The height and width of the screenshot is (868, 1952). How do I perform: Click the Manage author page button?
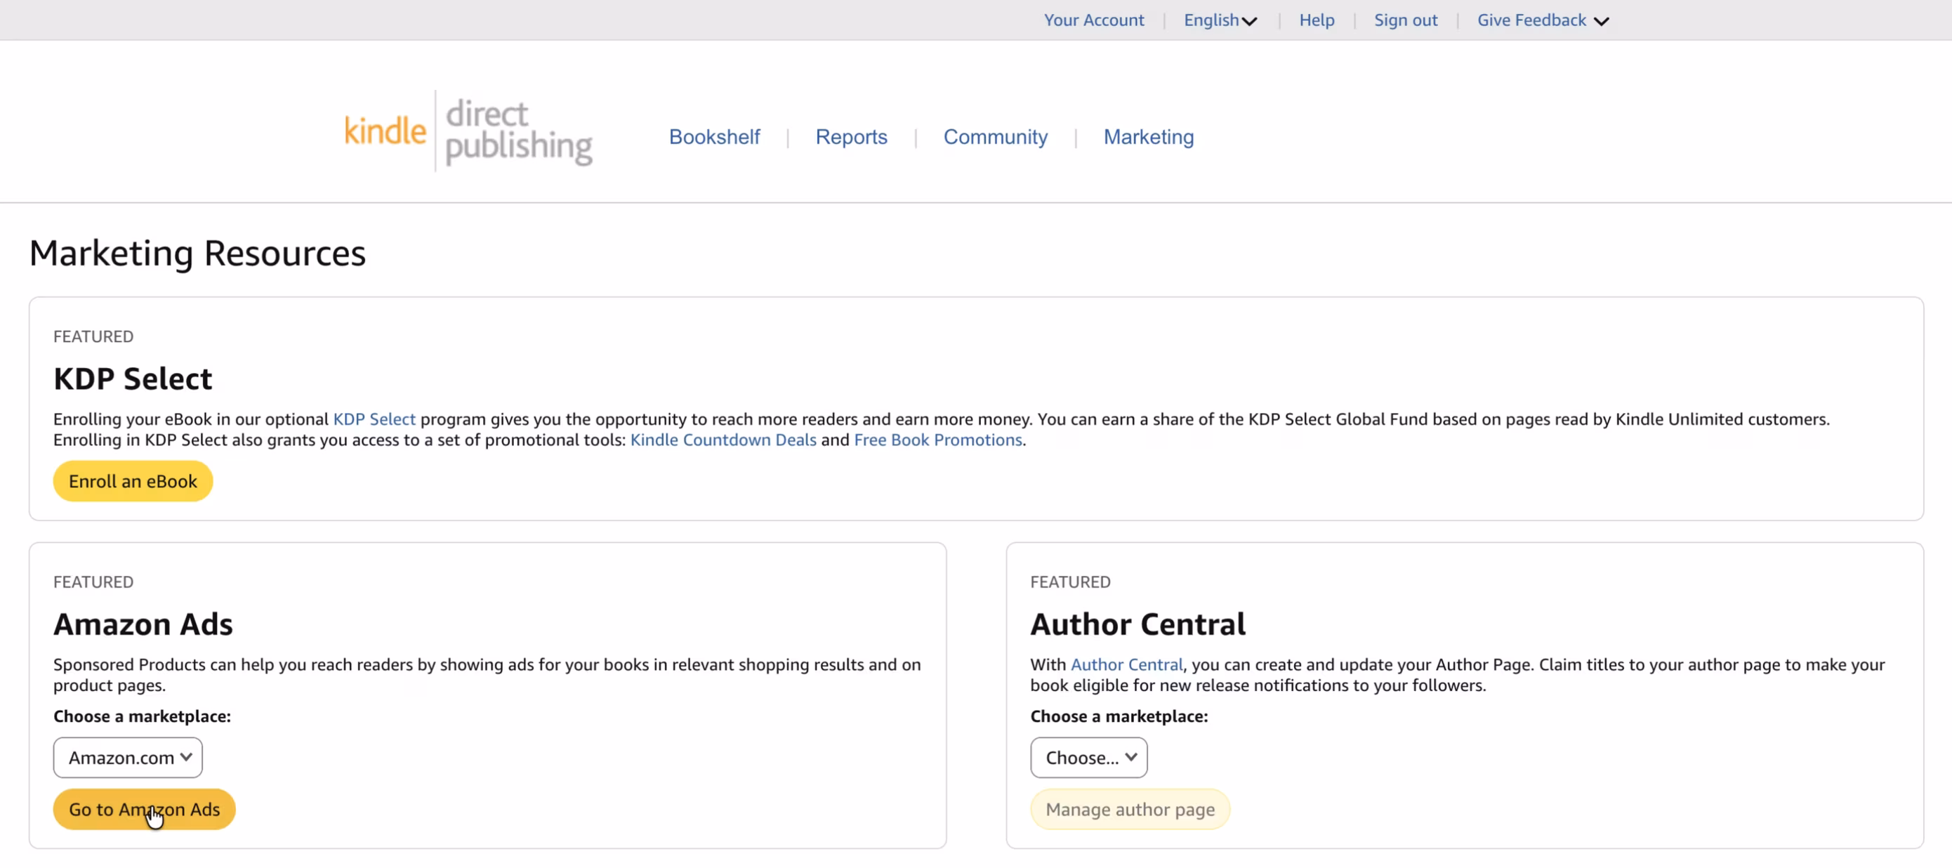point(1129,810)
